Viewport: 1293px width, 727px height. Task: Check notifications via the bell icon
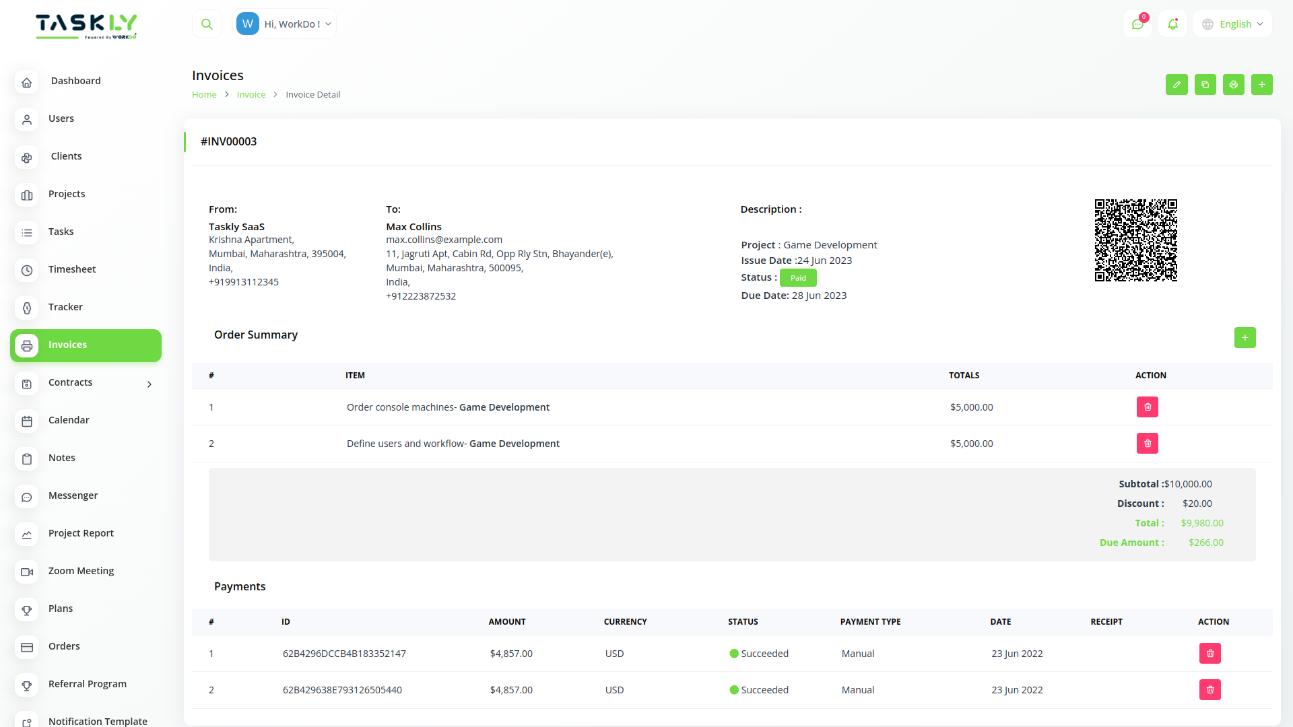[1172, 24]
